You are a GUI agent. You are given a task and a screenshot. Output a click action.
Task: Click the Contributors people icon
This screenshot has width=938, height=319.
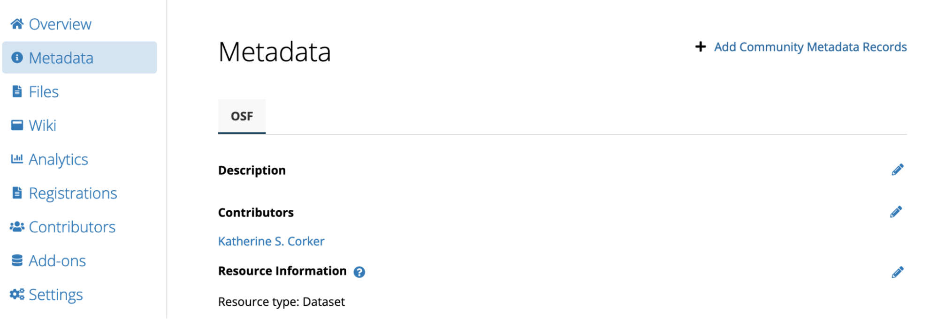[17, 227]
